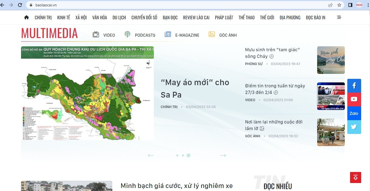Viewport: 370px width, 191px height.
Task: Open the Thế giới section
Action: (267, 17)
